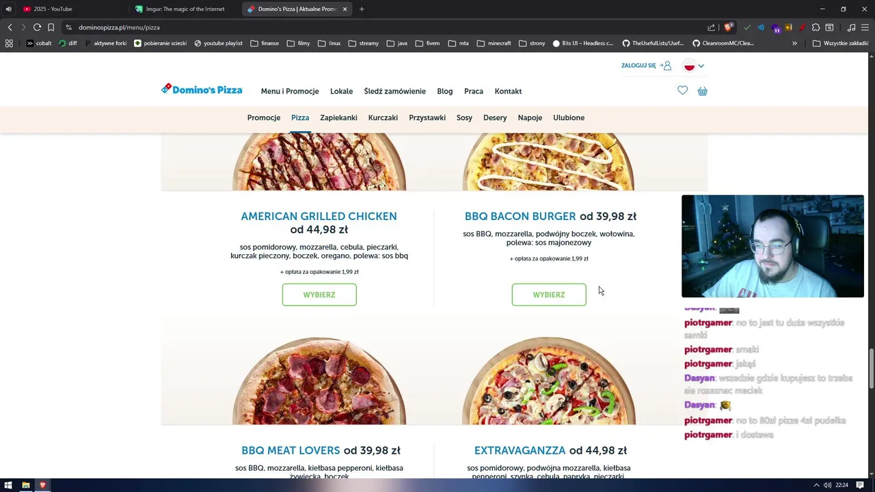Select the Kurczaki menu category
The height and width of the screenshot is (492, 875).
pyautogui.click(x=383, y=118)
